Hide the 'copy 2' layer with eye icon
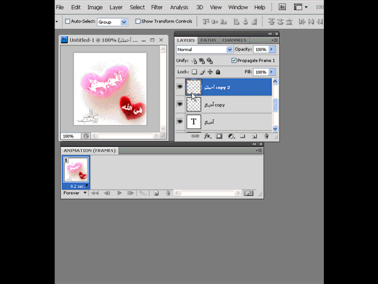 (180, 88)
